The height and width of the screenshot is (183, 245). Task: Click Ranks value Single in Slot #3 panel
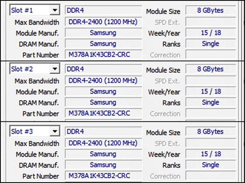point(211,165)
